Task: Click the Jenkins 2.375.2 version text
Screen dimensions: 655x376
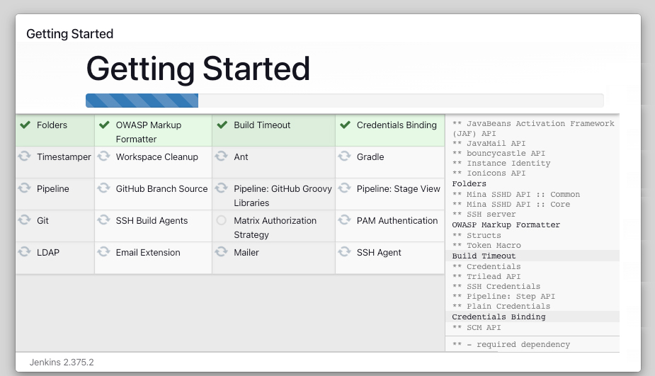Action: (62, 362)
